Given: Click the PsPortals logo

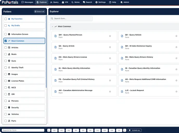Looking at the screenshot, I should click(x=10, y=2).
